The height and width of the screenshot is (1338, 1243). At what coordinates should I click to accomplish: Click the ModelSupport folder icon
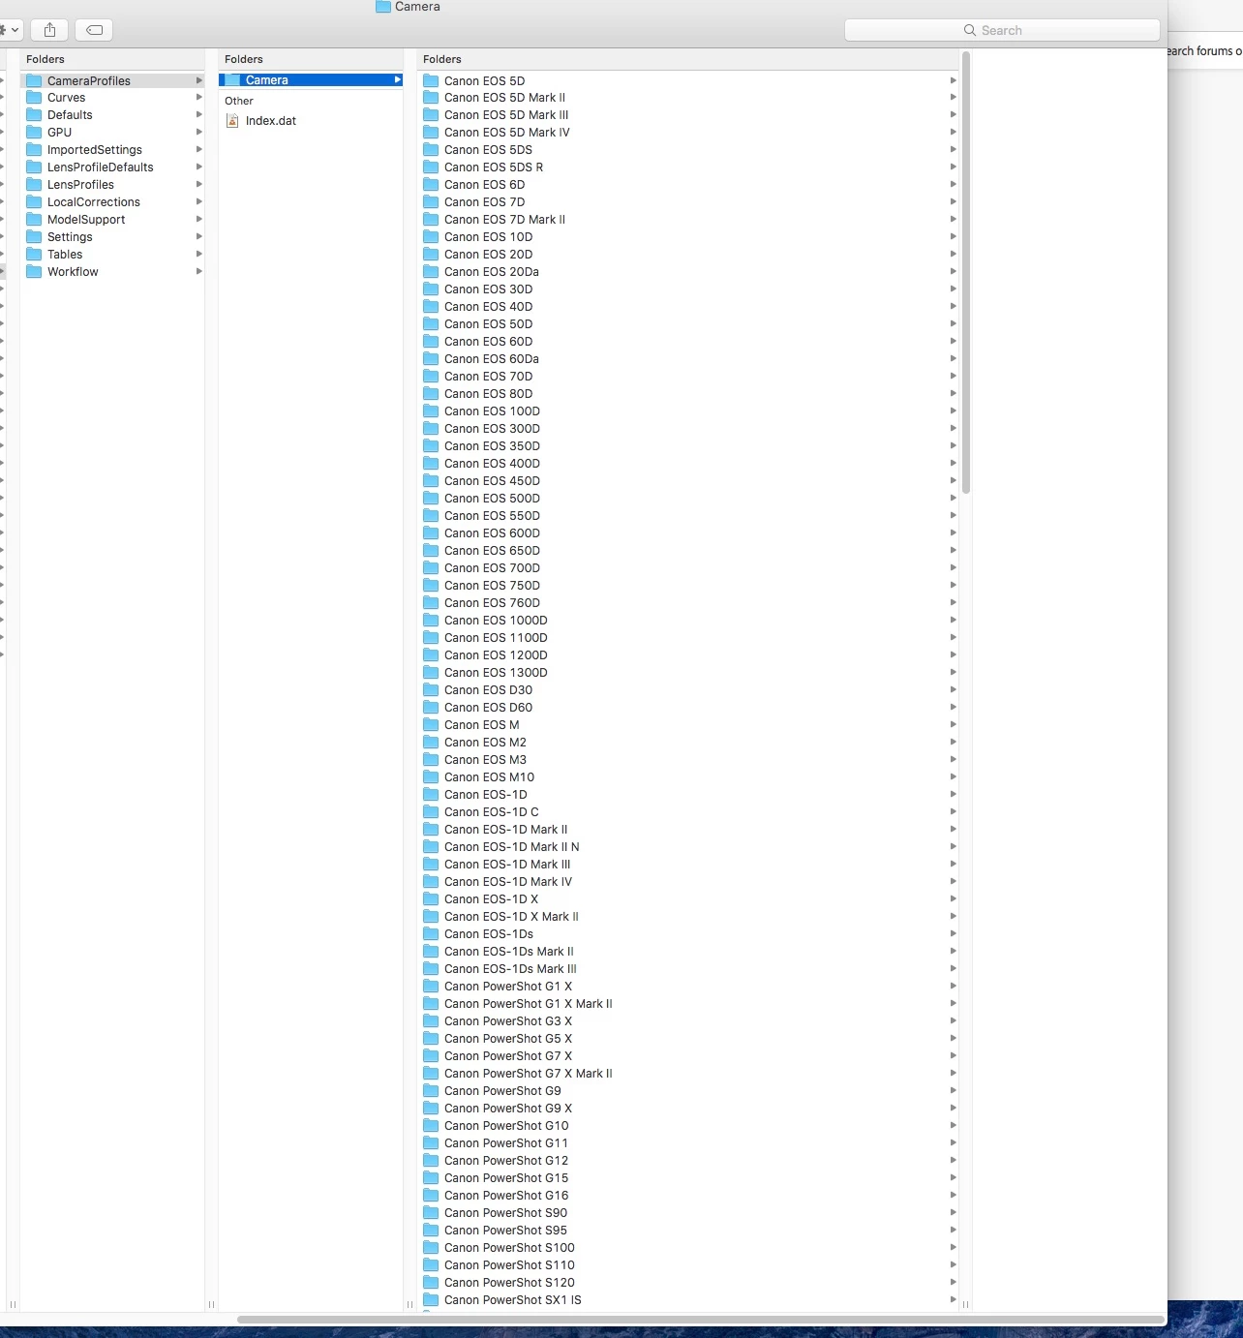tap(34, 219)
